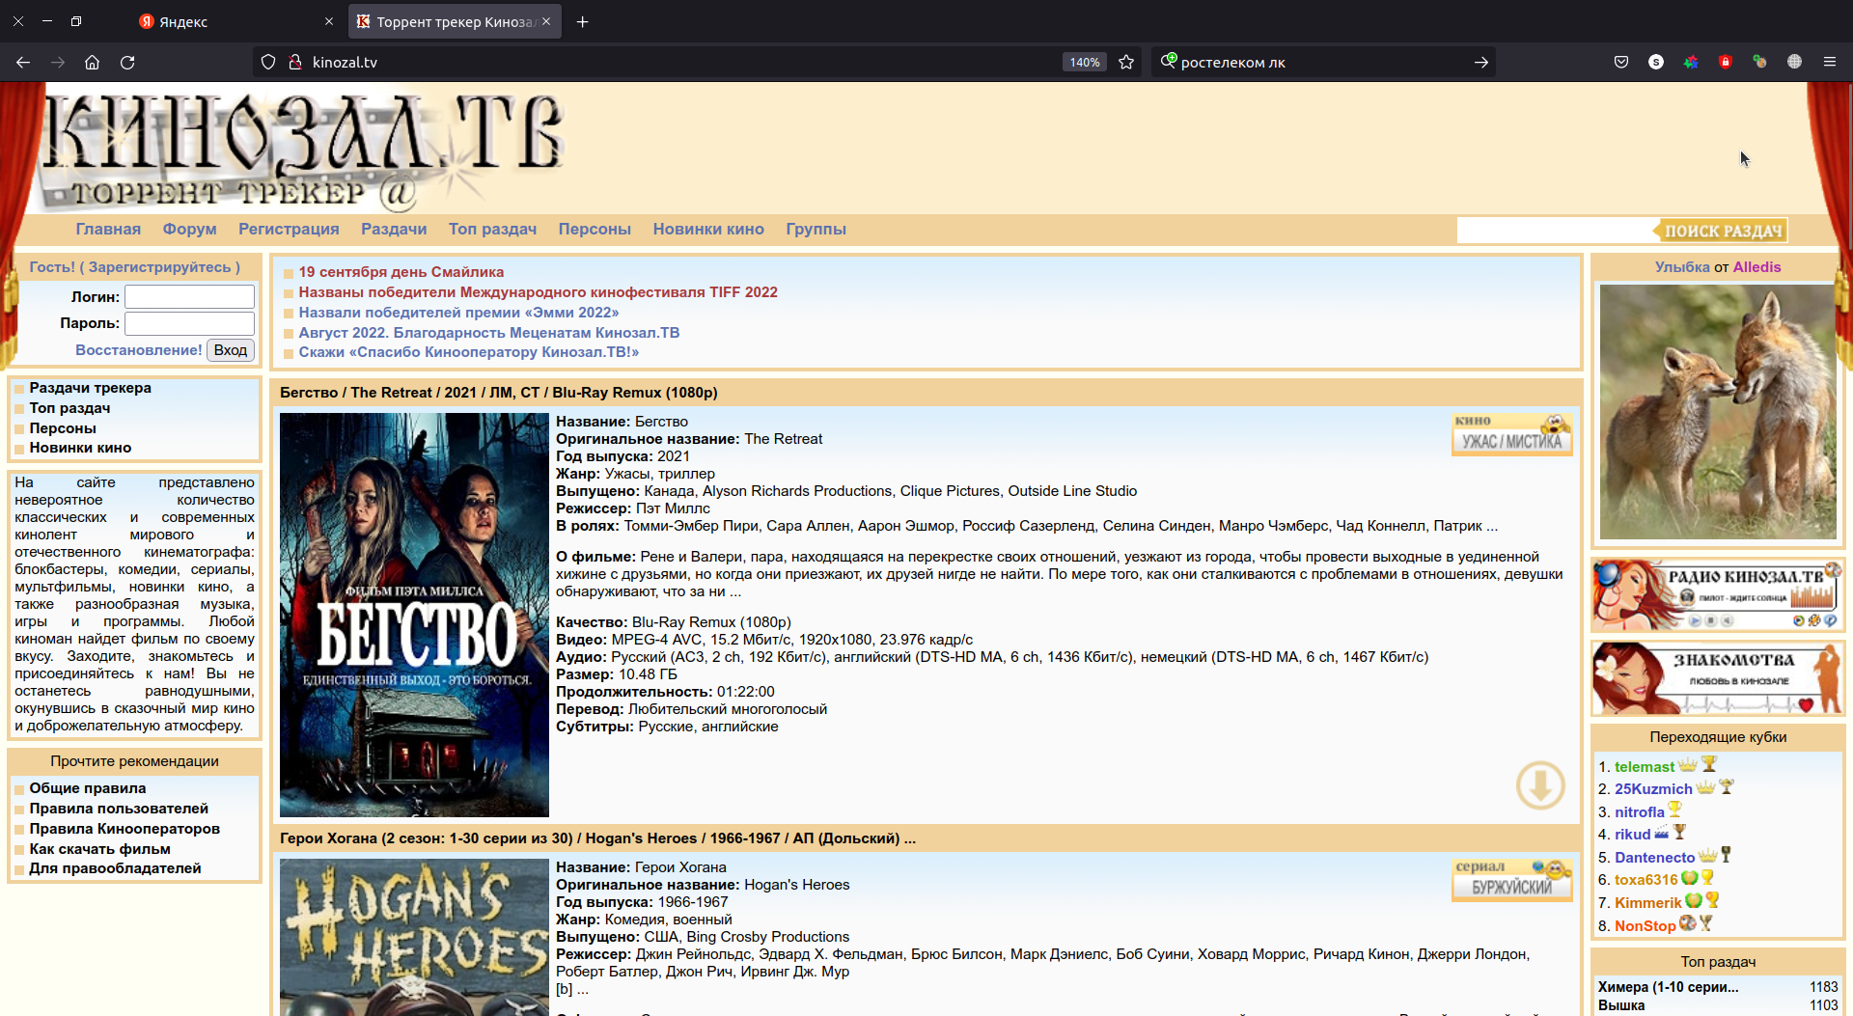Open news: 19 сентября день Смайлика
Image resolution: width=1853 pixels, height=1016 pixels.
401,272
